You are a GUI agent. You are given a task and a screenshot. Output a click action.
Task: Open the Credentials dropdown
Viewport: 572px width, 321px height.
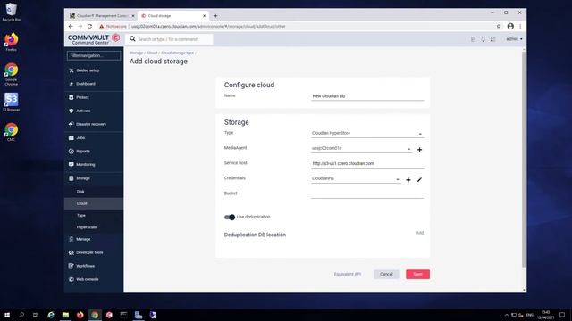point(356,178)
